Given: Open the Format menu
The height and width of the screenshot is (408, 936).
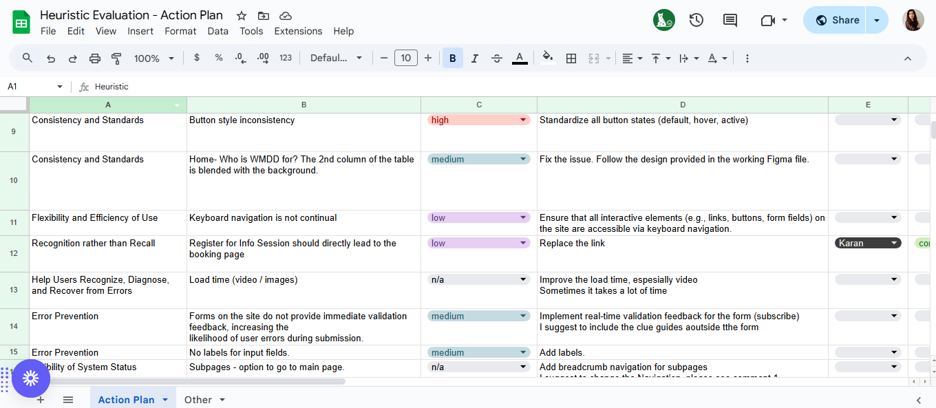Looking at the screenshot, I should (180, 31).
